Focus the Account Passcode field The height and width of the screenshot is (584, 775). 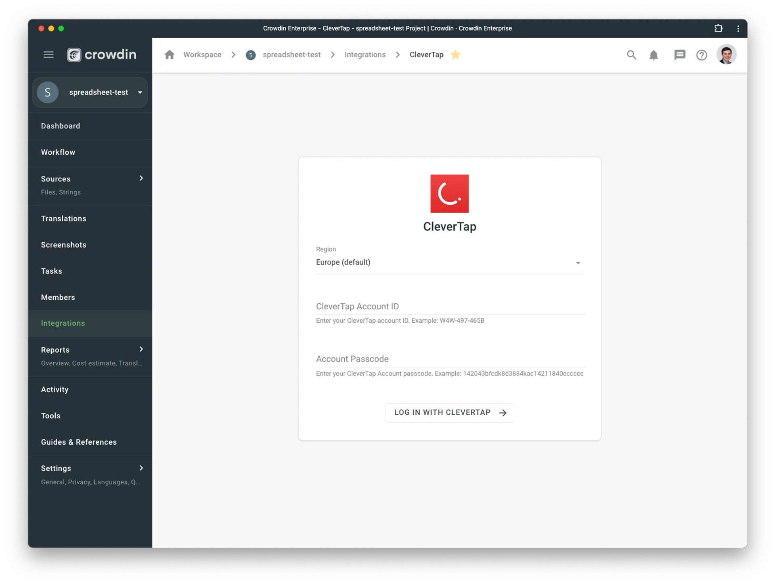[450, 359]
